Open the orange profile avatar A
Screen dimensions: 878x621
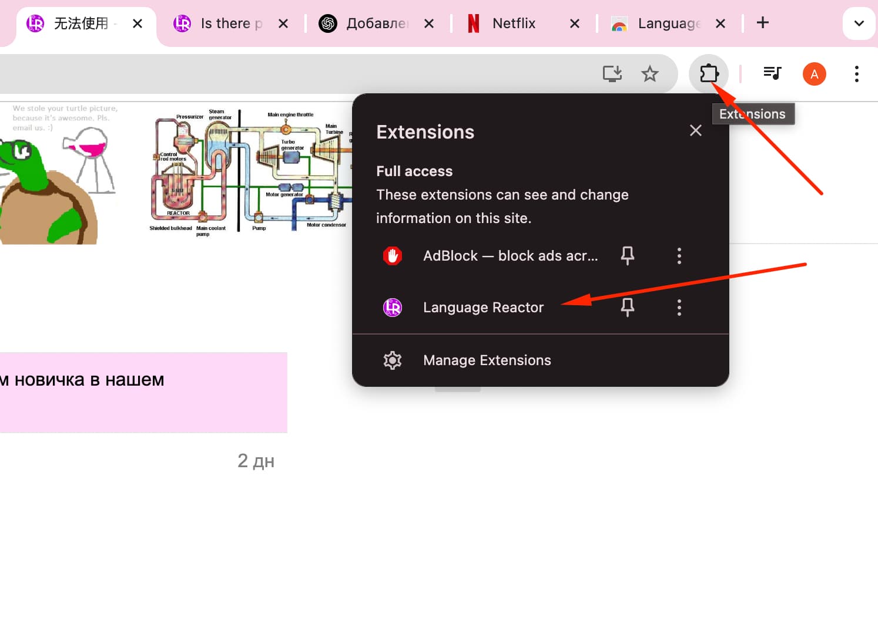pos(814,74)
